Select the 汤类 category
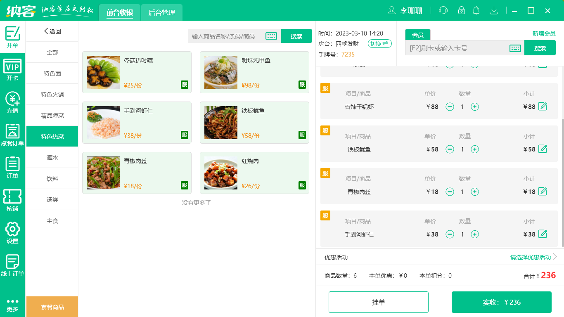 tap(52, 200)
